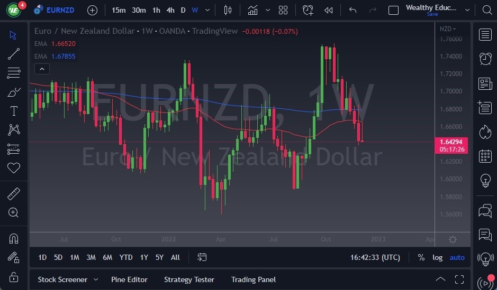Toggle magnet mode for drawings

pyautogui.click(x=14, y=238)
